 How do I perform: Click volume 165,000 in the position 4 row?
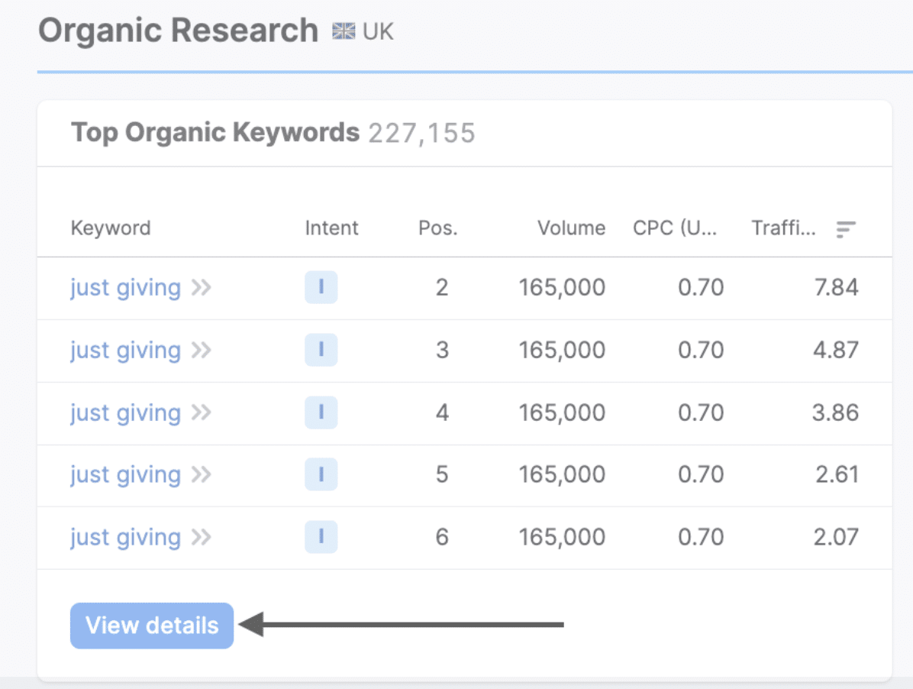[x=563, y=413]
